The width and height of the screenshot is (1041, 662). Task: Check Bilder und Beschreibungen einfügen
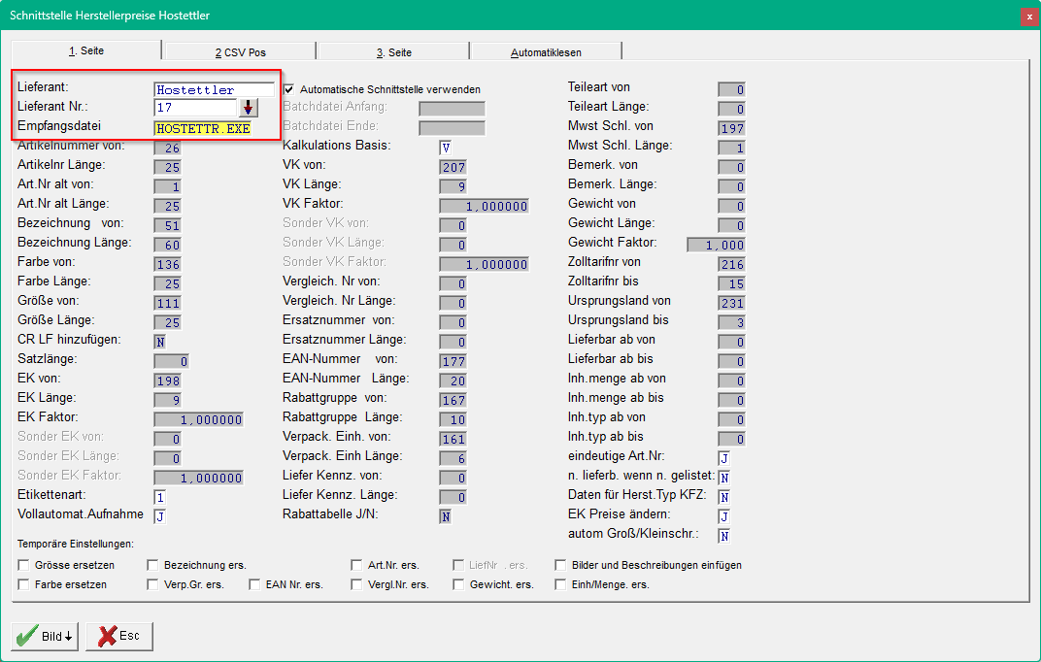560,565
